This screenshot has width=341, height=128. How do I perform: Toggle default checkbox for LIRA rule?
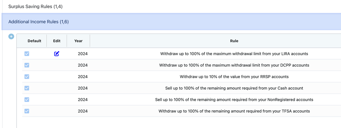coord(27,54)
